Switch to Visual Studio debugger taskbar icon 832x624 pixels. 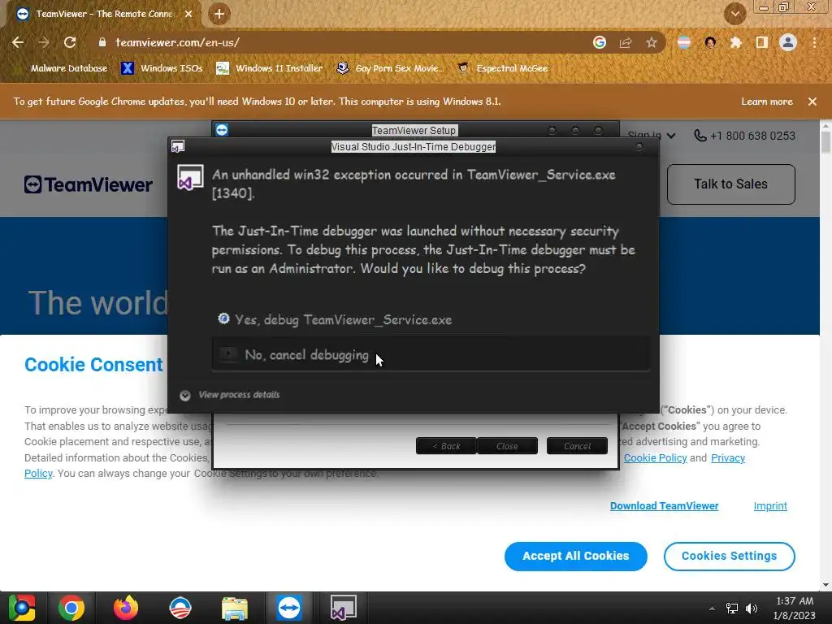click(x=344, y=608)
